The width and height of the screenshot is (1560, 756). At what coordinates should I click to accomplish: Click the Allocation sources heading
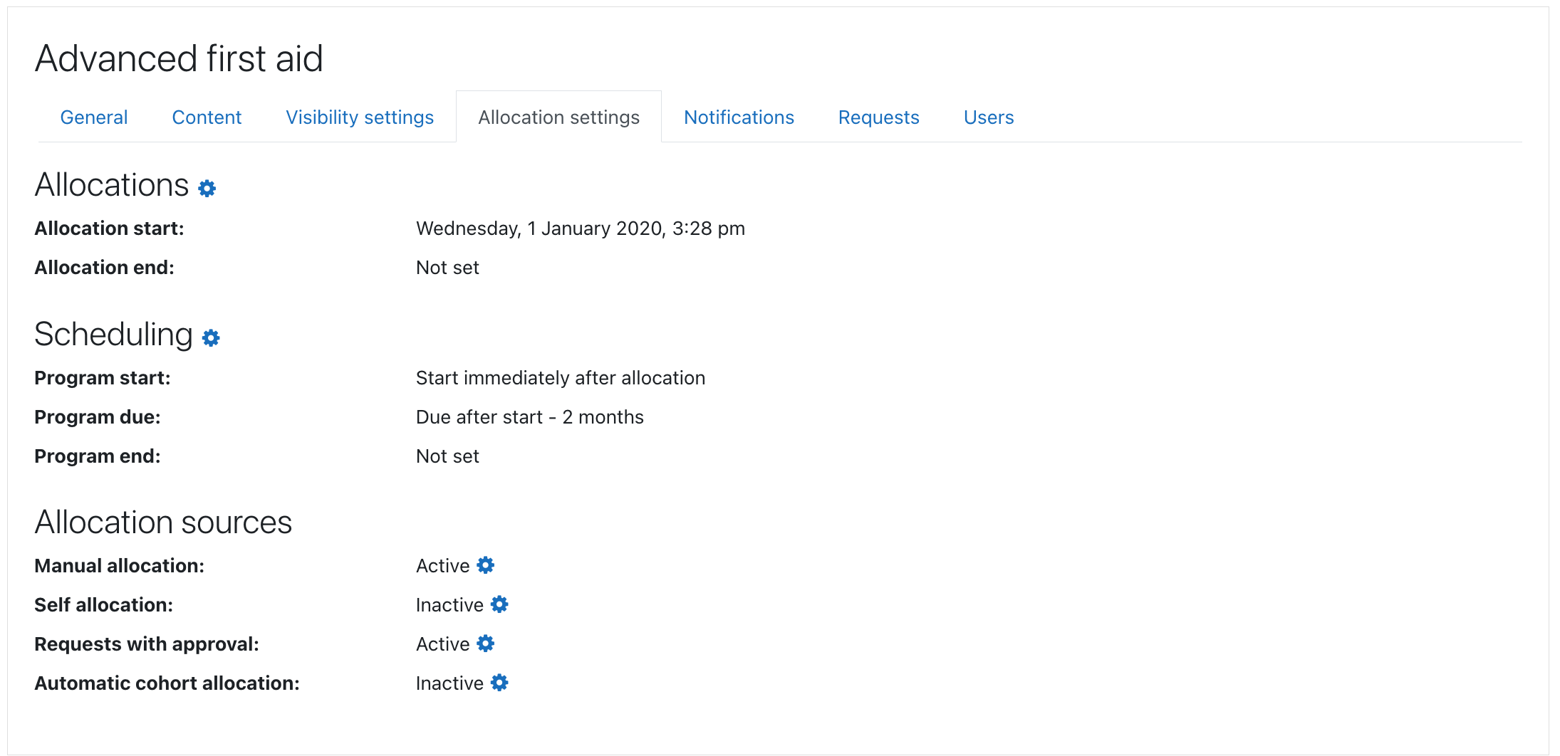[x=163, y=523]
